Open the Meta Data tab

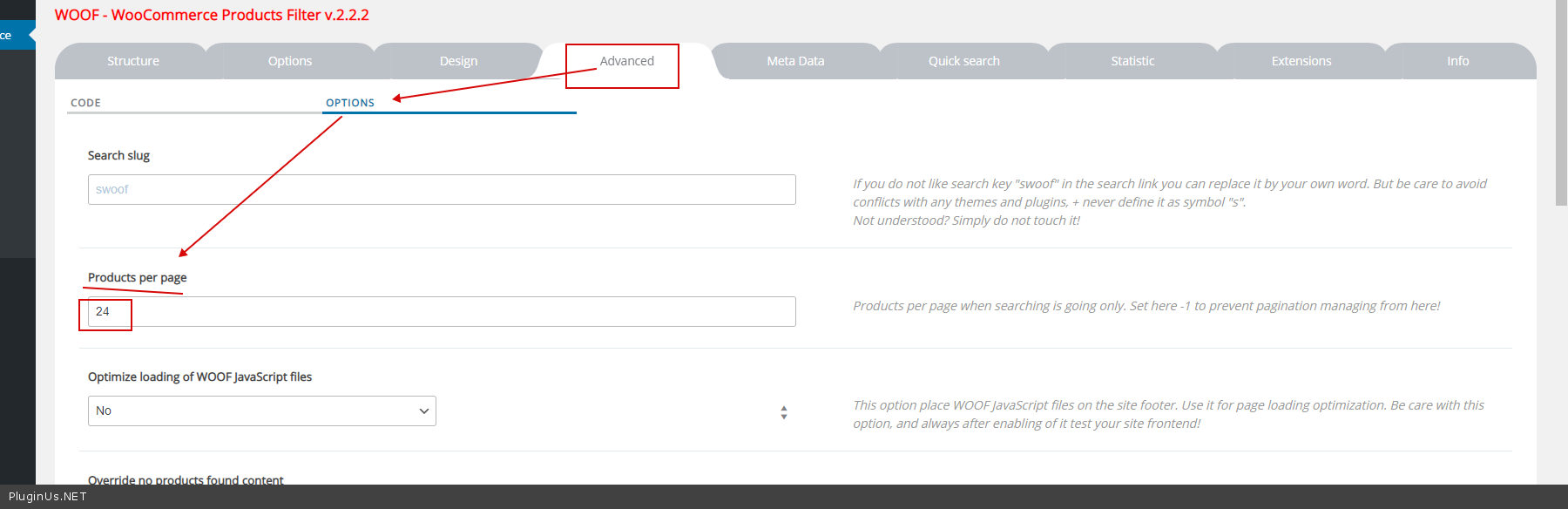click(x=795, y=61)
